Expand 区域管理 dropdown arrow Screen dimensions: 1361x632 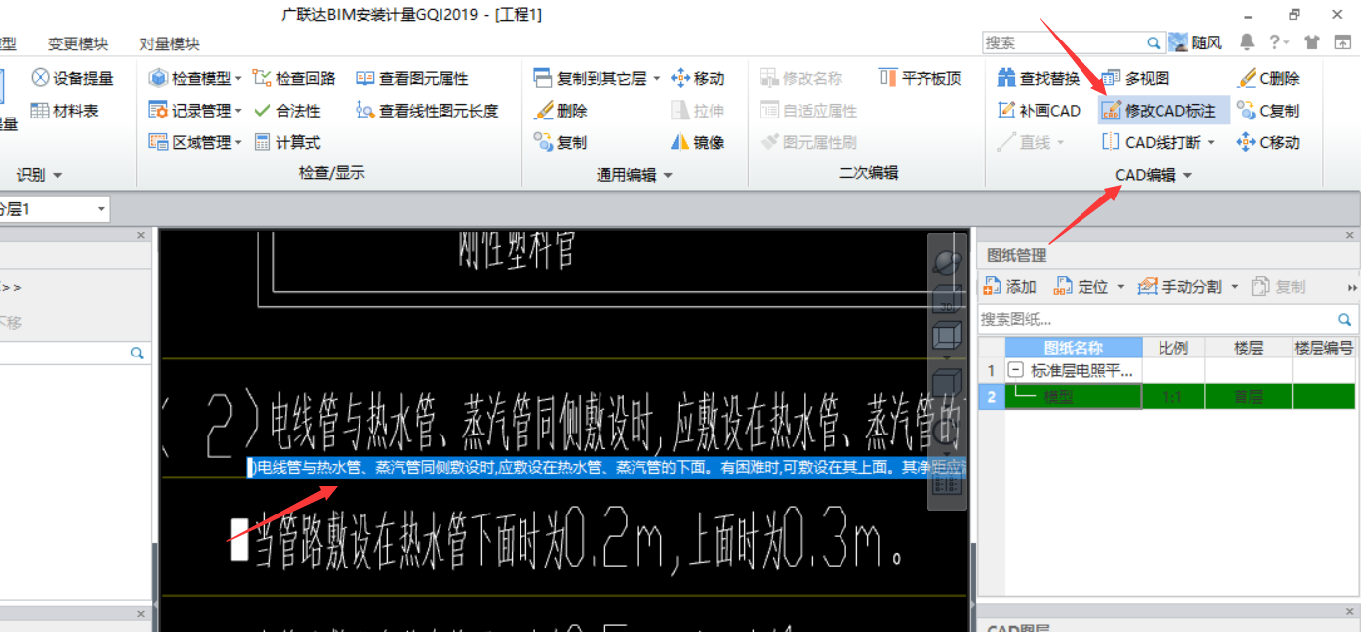pos(238,142)
